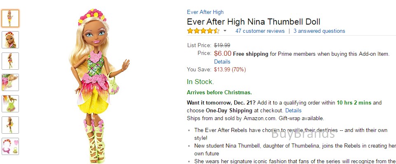
Task: Select the accessories set thumbnail
Action: tap(10, 146)
